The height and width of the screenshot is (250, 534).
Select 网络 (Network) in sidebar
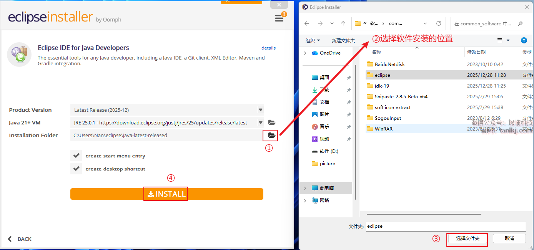[x=324, y=200]
